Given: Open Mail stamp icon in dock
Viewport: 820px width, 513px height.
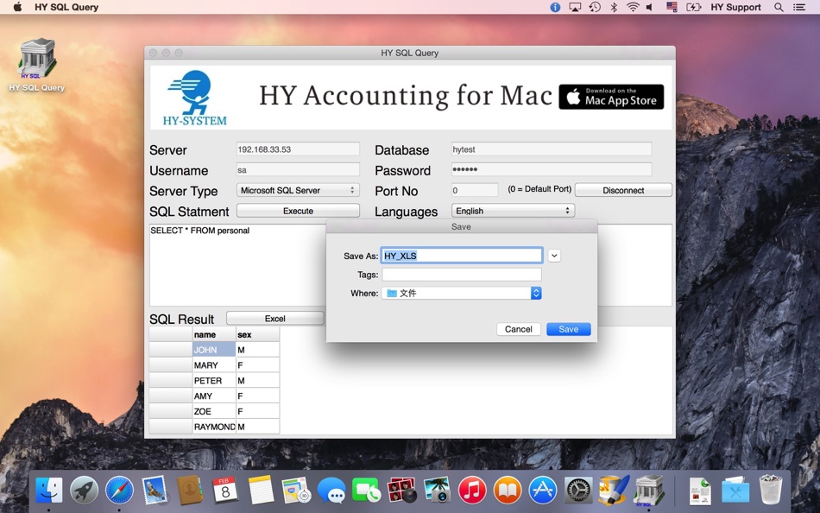Looking at the screenshot, I should click(x=155, y=491).
